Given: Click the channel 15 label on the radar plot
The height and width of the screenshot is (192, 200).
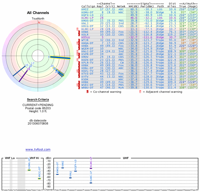Looking at the screenshot, I should pos(27,65).
